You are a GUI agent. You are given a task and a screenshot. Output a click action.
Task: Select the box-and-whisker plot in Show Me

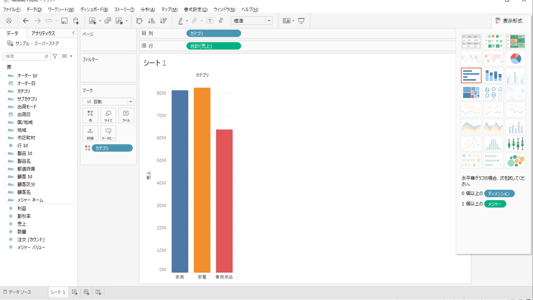516,143
